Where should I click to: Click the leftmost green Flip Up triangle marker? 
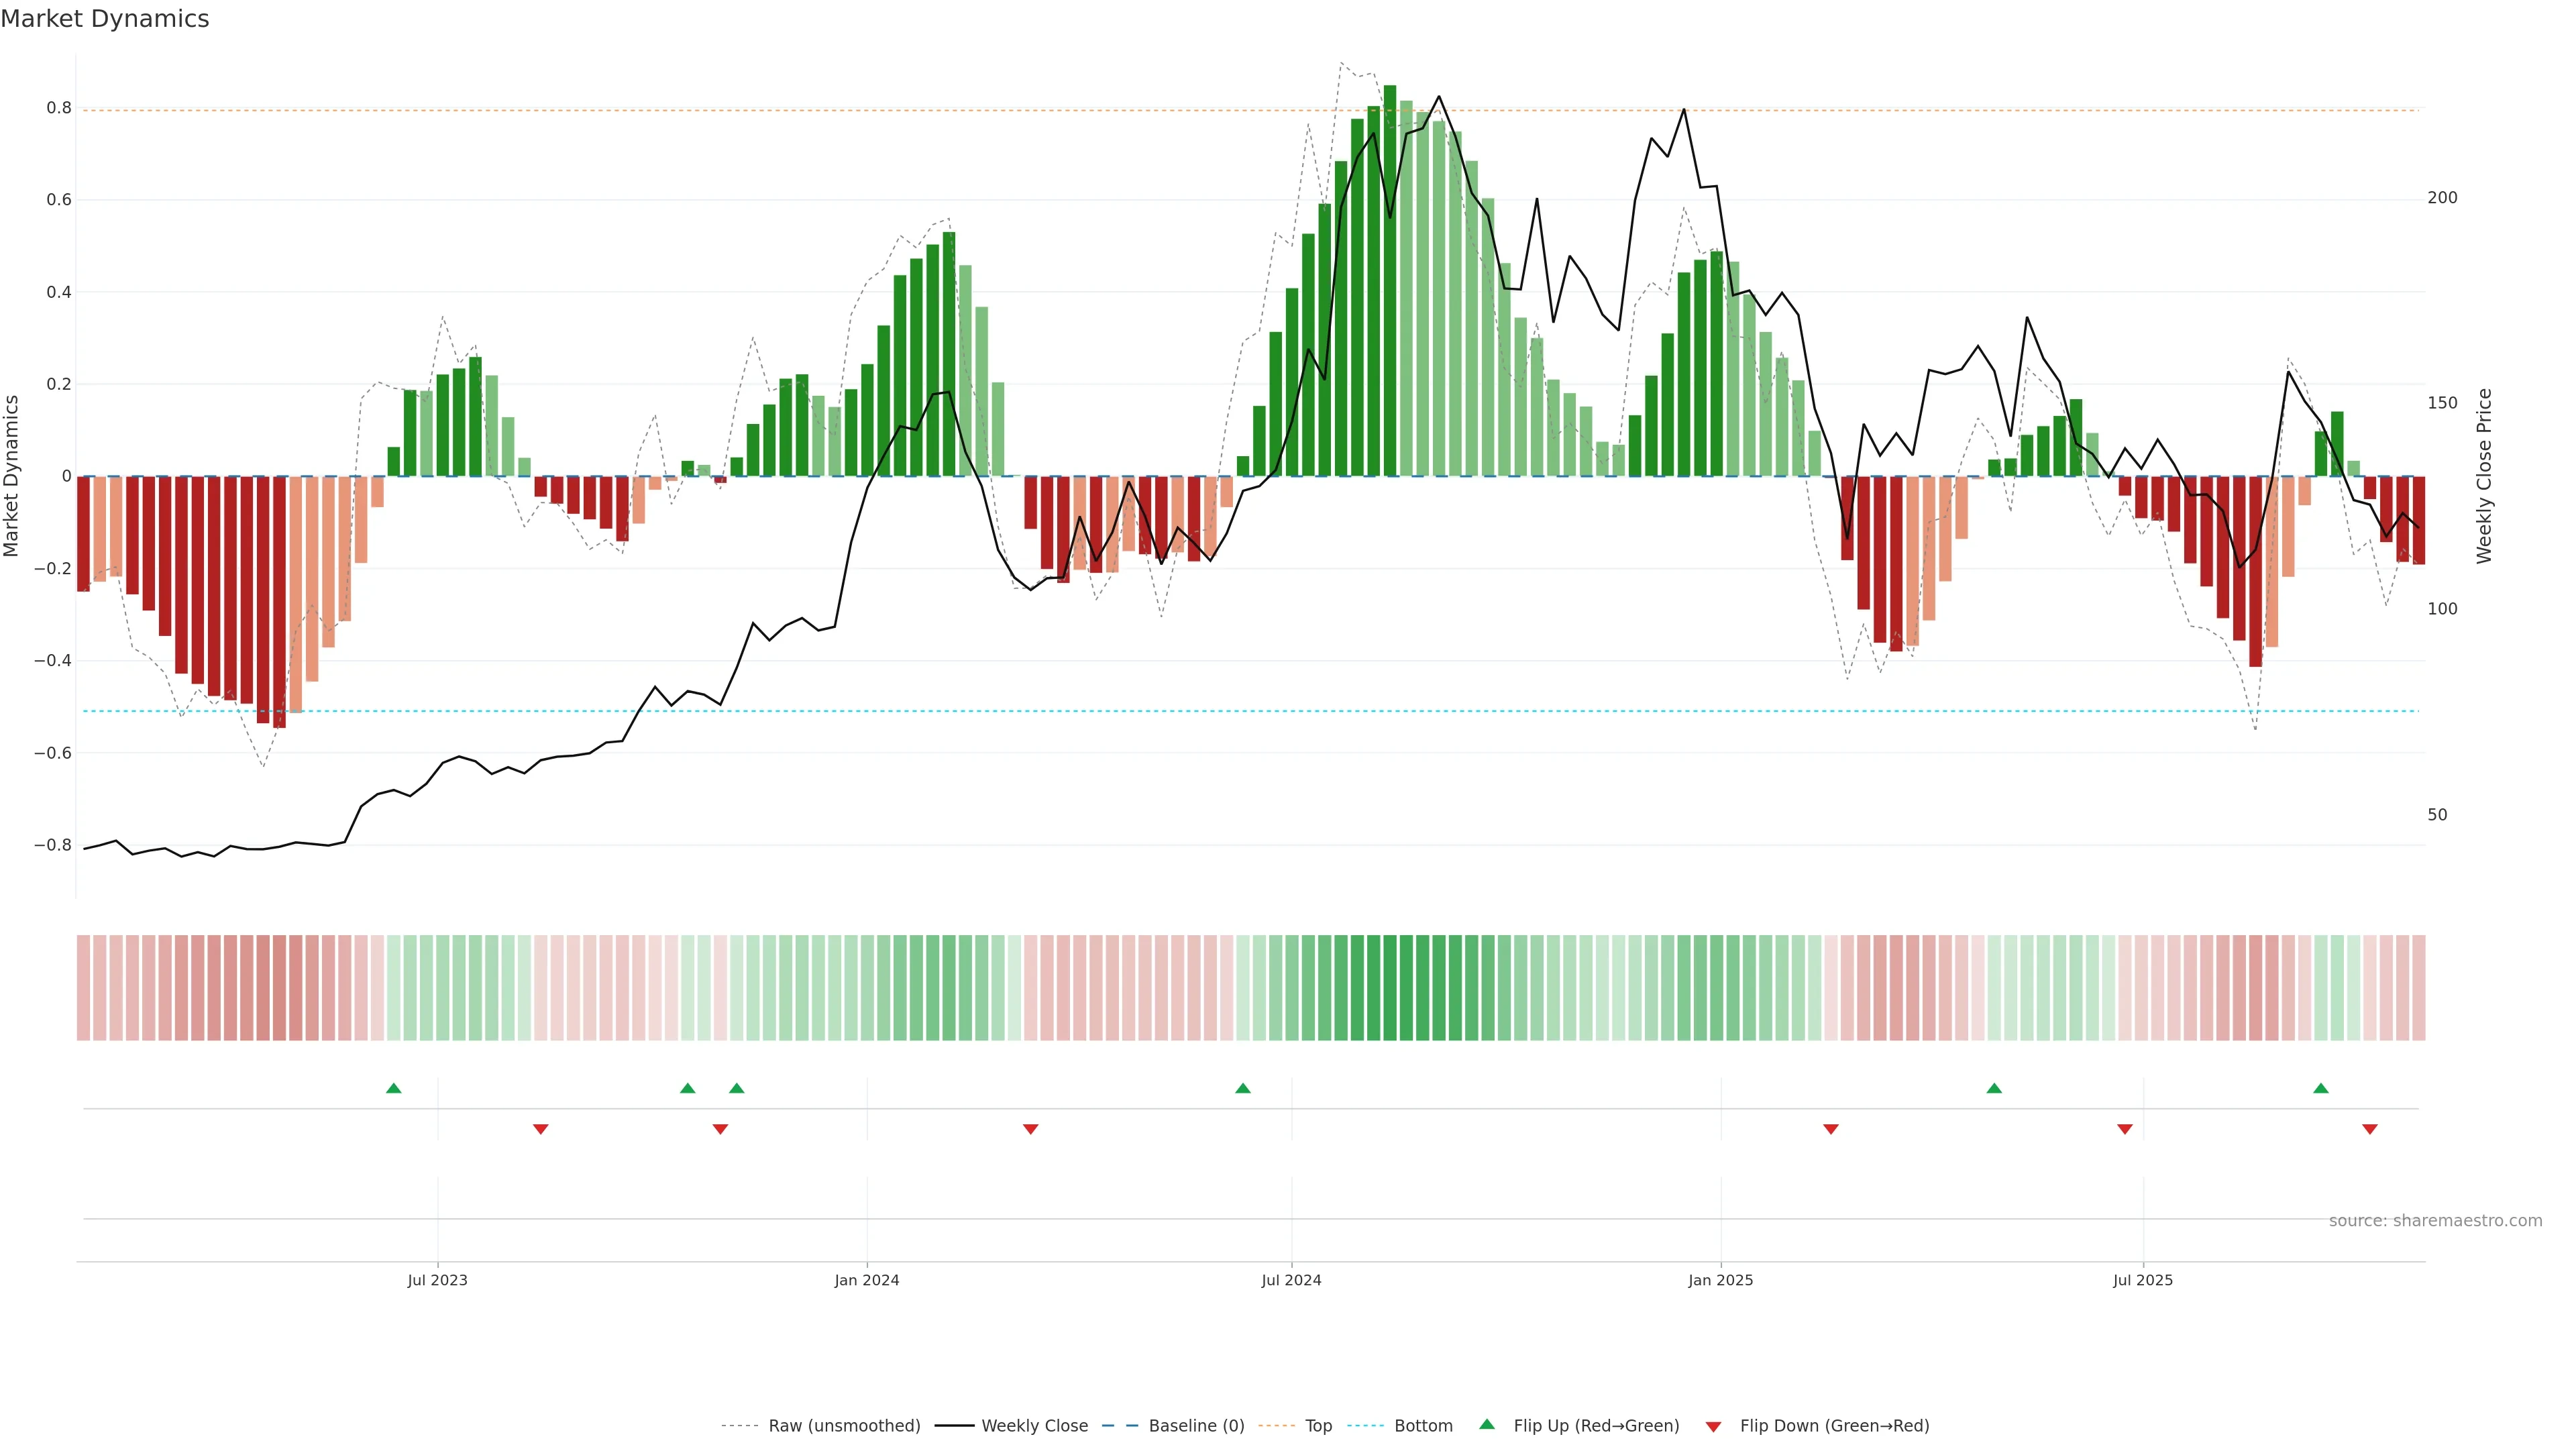(x=394, y=1088)
